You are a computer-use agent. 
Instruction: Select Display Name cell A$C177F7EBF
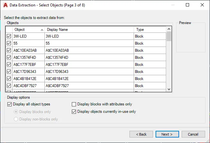tap(89, 64)
